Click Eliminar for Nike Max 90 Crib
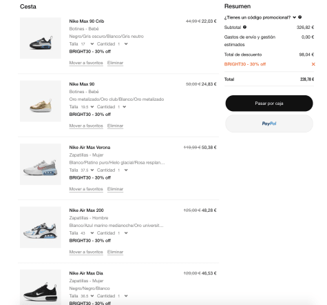 [x=115, y=63]
